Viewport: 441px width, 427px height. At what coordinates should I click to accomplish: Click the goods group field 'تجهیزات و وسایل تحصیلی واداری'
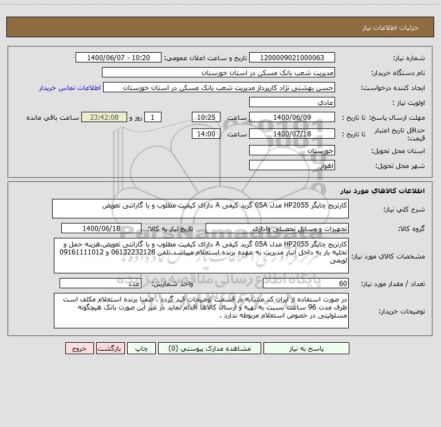point(277,228)
